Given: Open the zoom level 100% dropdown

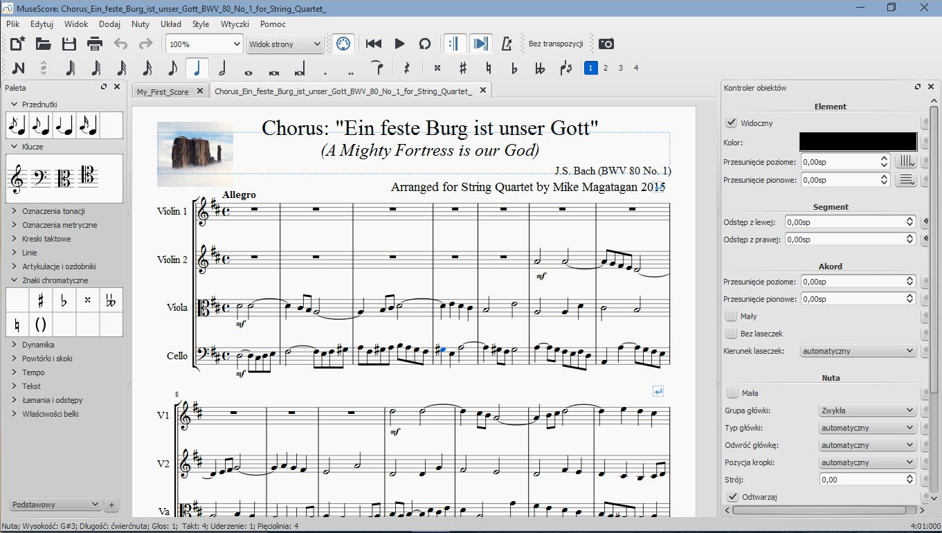Looking at the screenshot, I should [x=203, y=44].
